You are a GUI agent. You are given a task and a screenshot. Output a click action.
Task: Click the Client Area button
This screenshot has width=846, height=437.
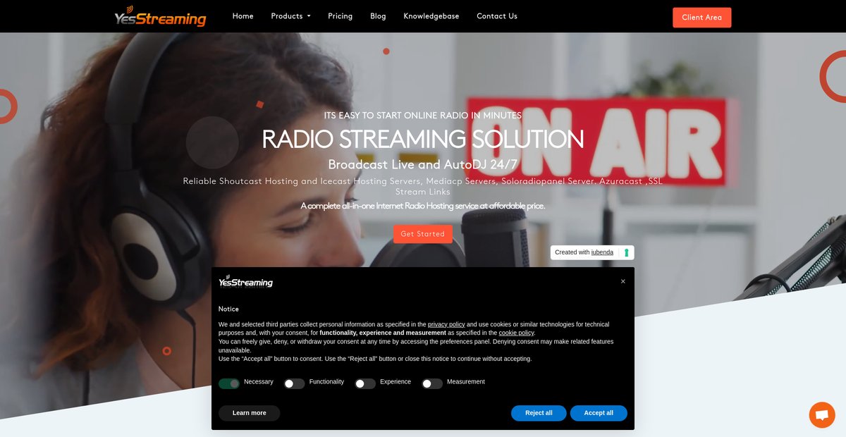coord(701,18)
